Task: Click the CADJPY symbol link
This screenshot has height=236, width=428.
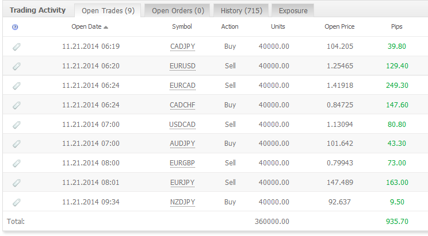Action: pos(182,47)
